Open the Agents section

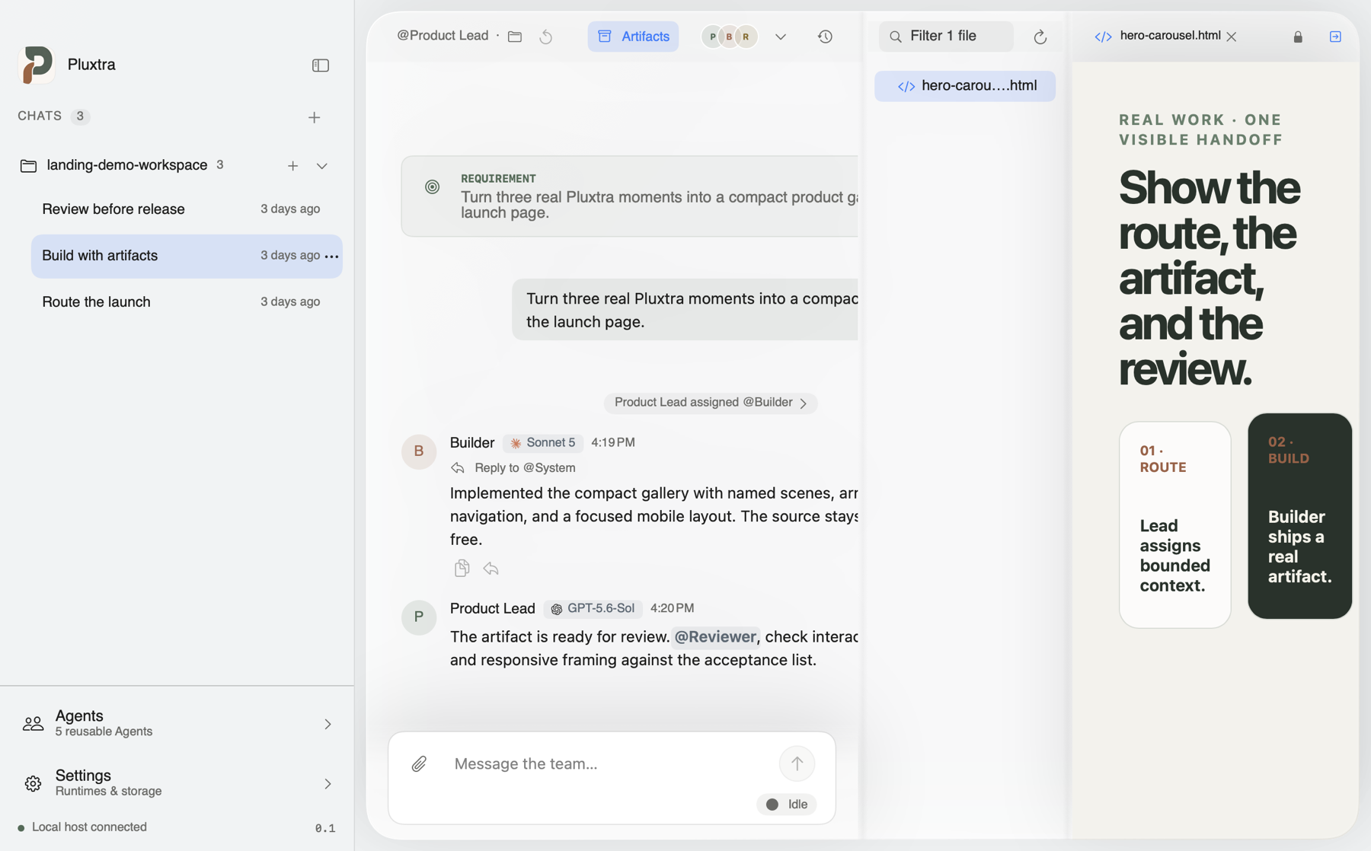177,723
